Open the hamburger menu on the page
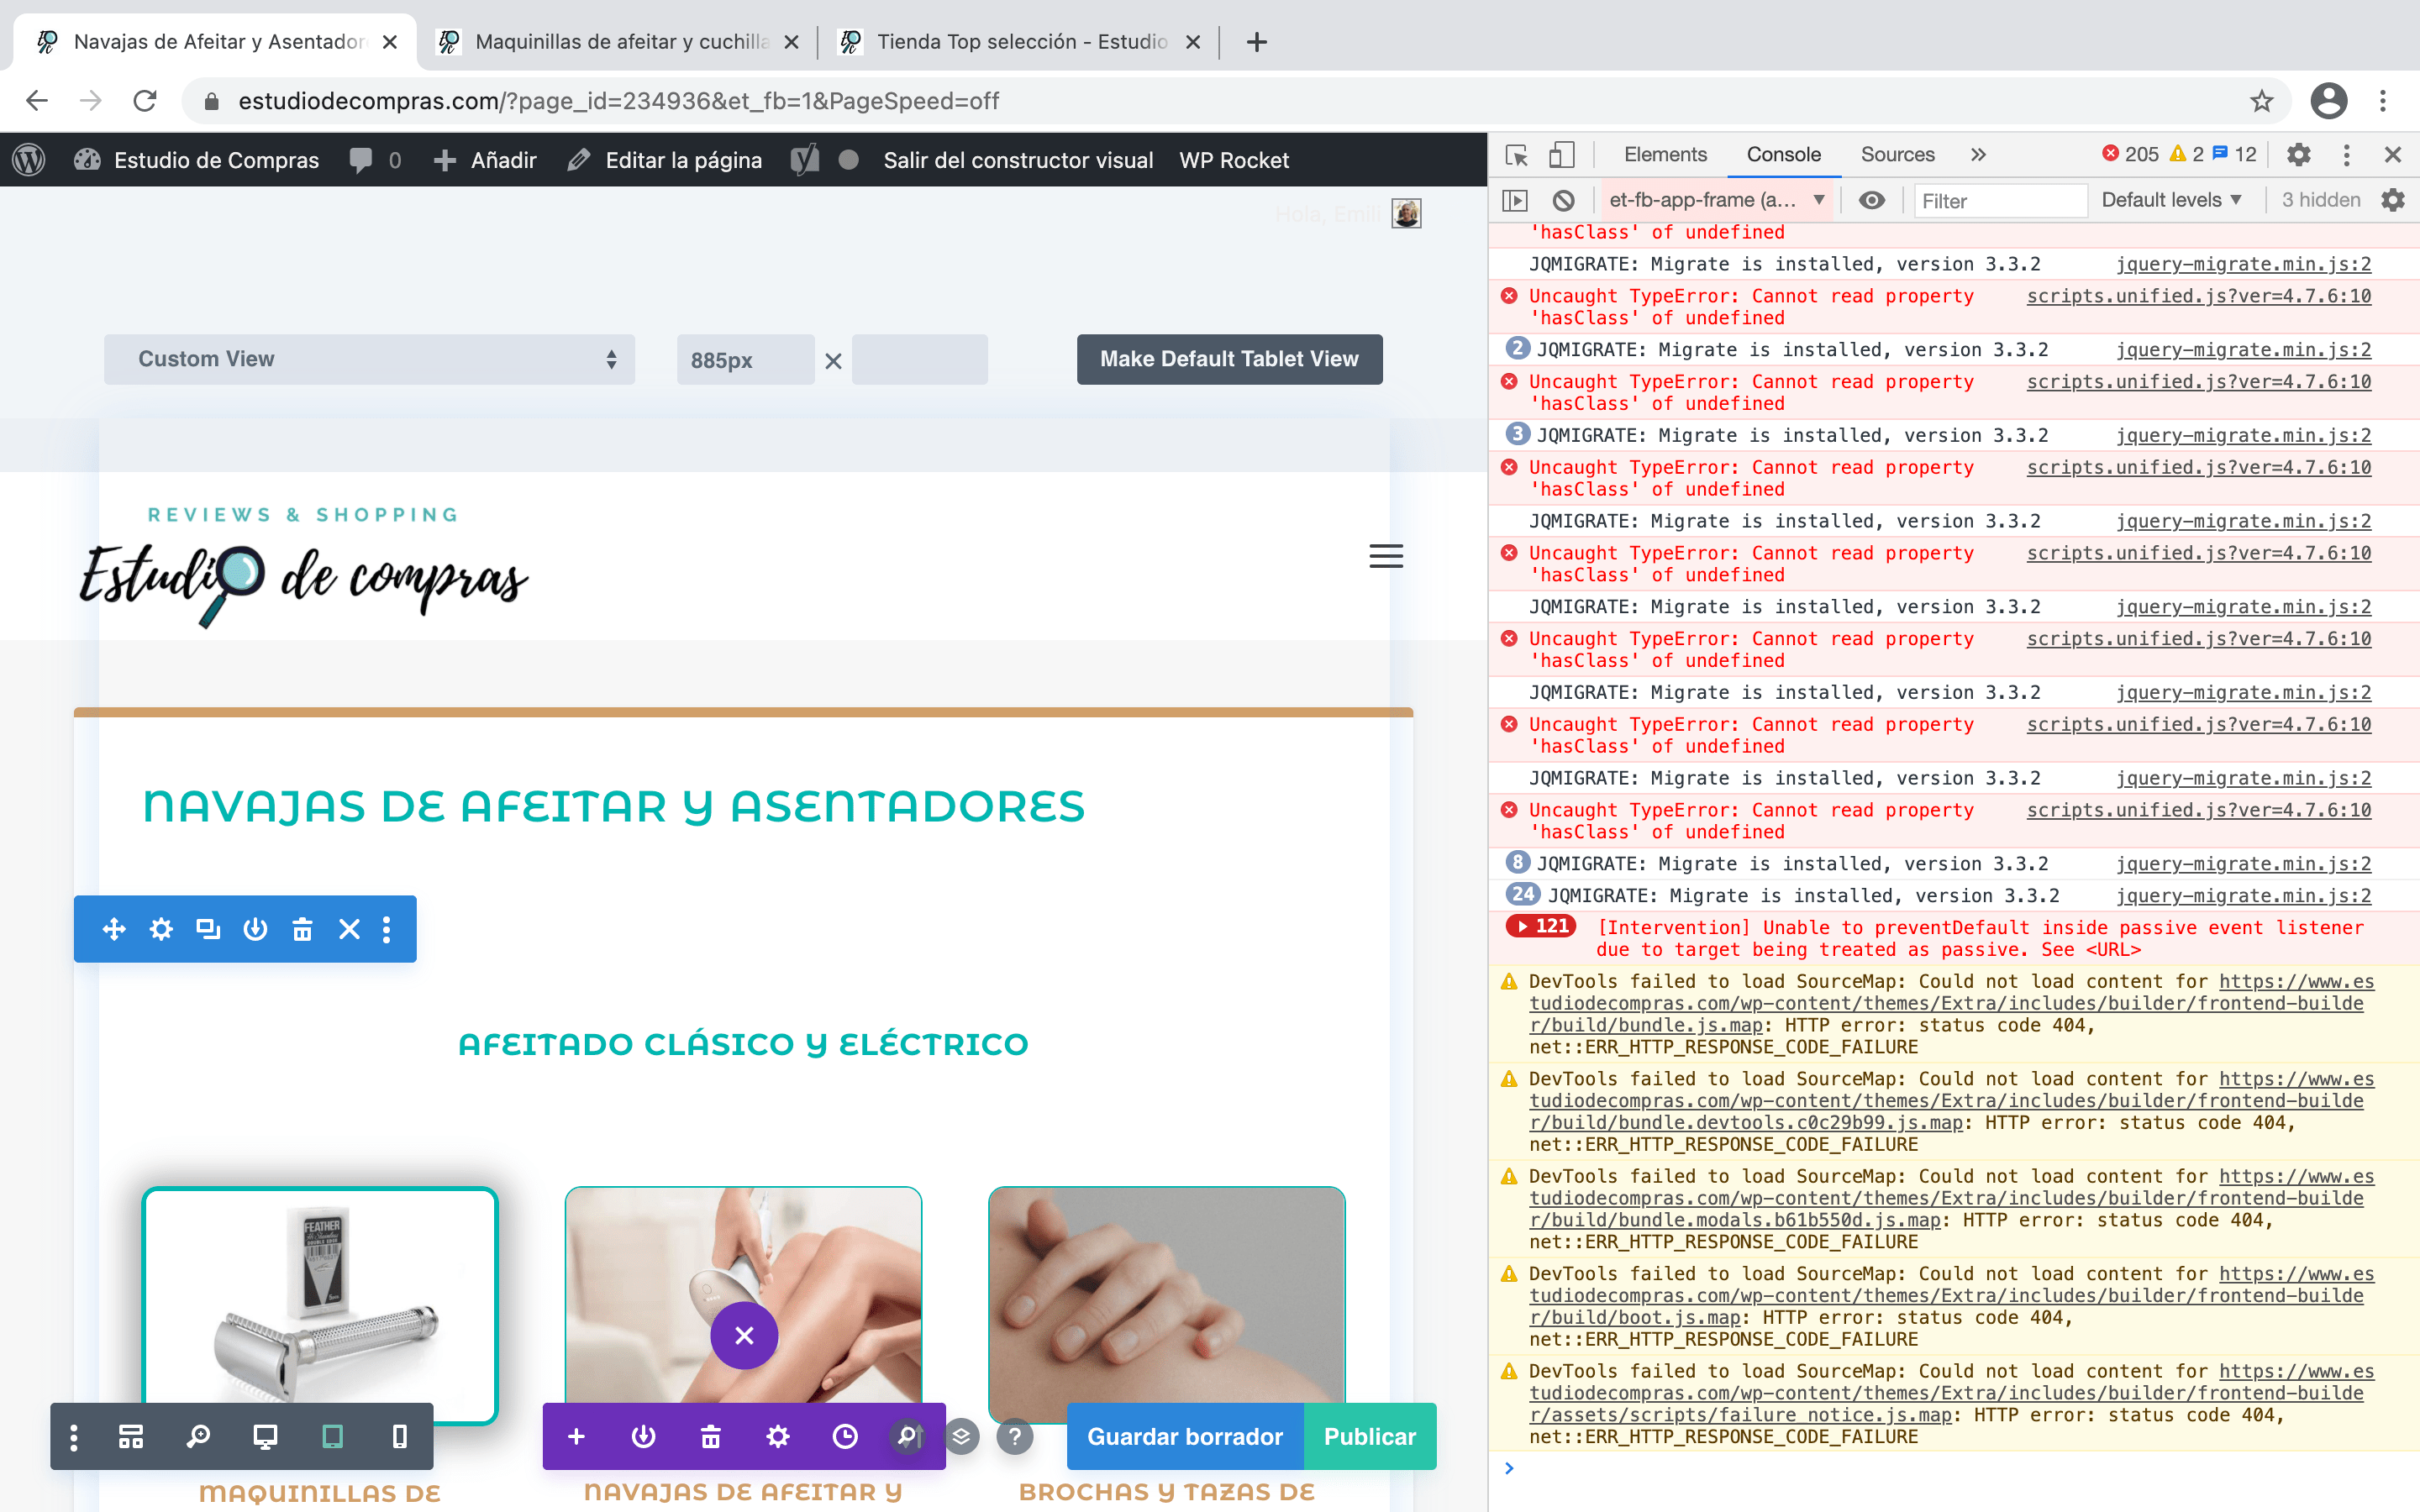This screenshot has height=1512, width=2420. click(1386, 556)
